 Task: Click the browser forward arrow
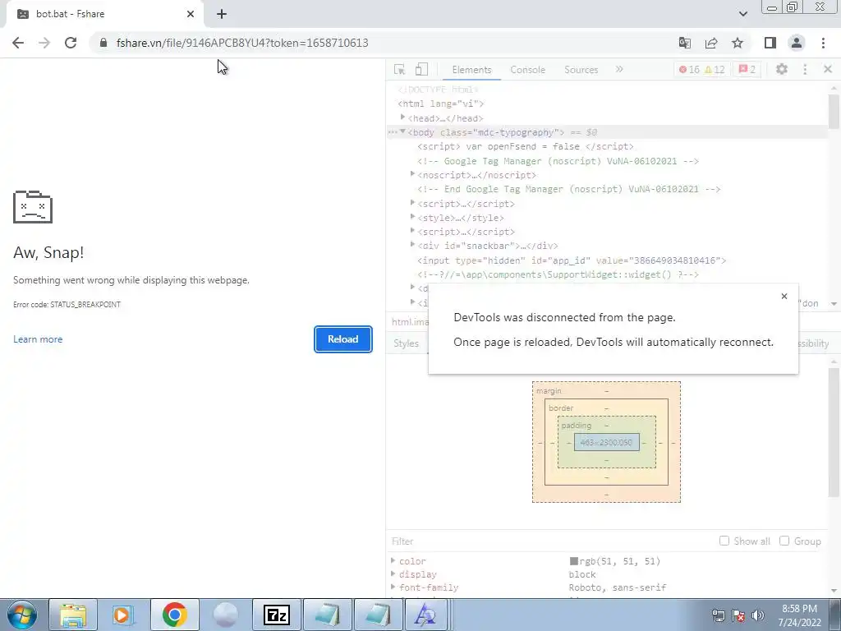click(x=44, y=43)
